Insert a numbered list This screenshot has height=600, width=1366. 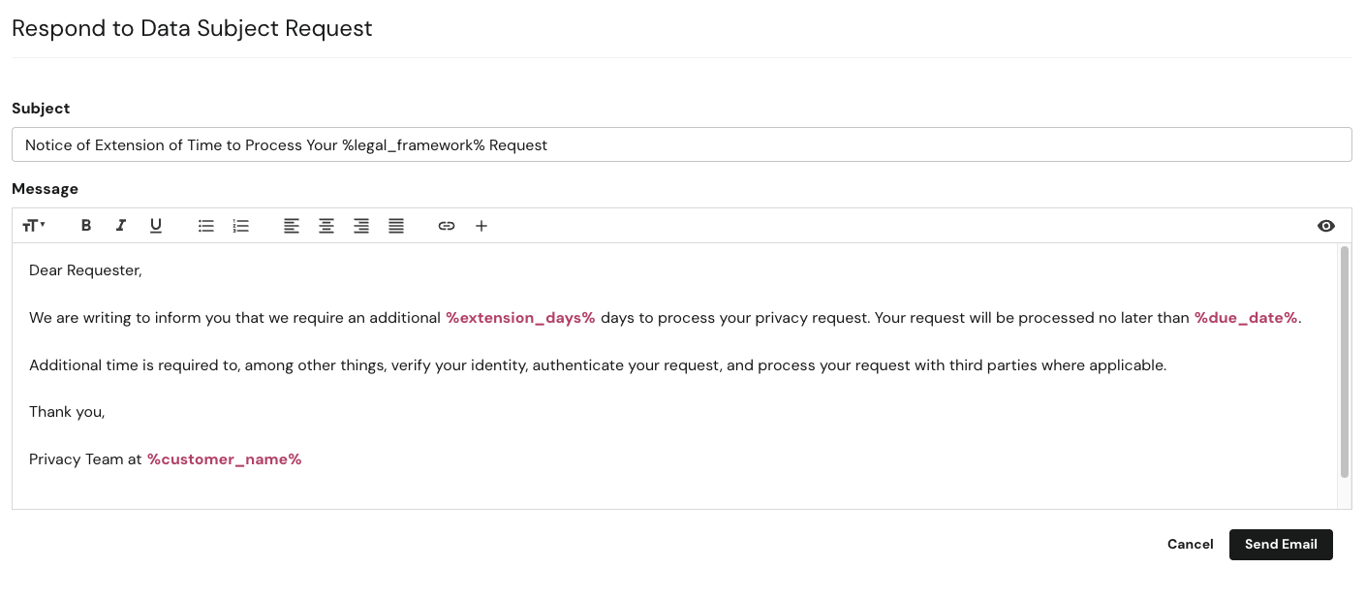tap(240, 225)
